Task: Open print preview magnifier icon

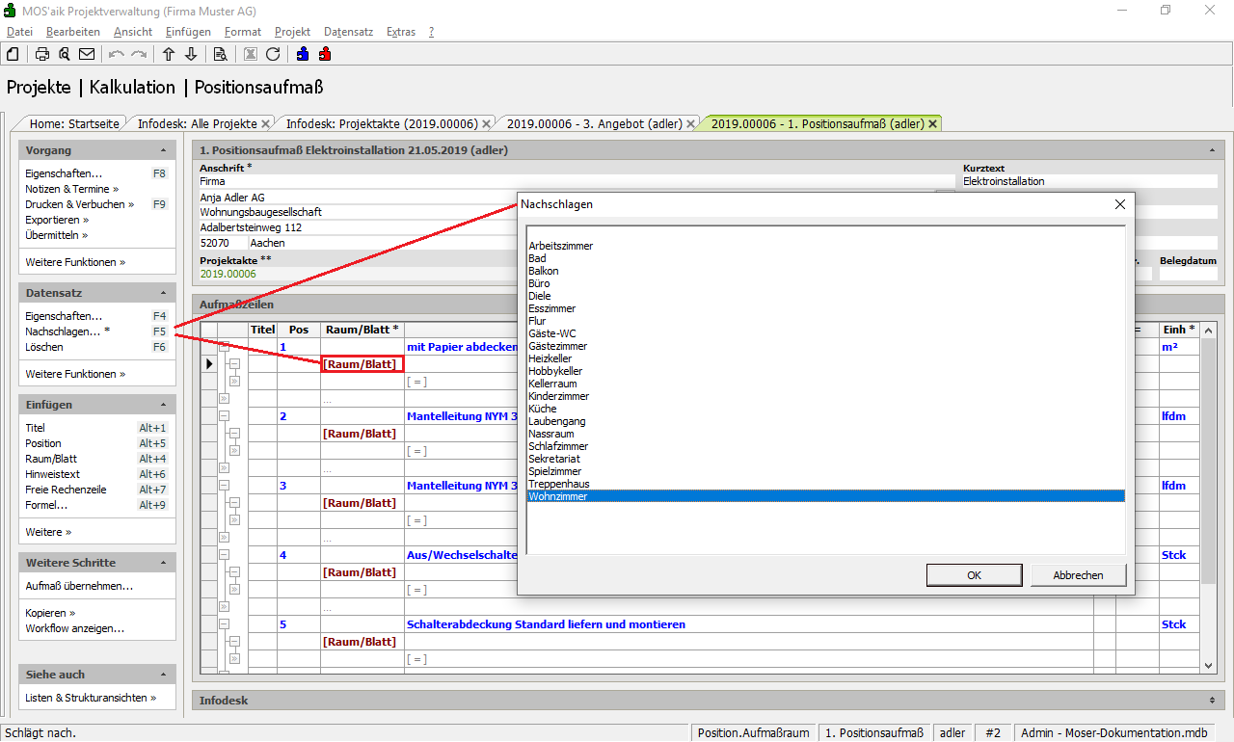Action: pos(64,54)
